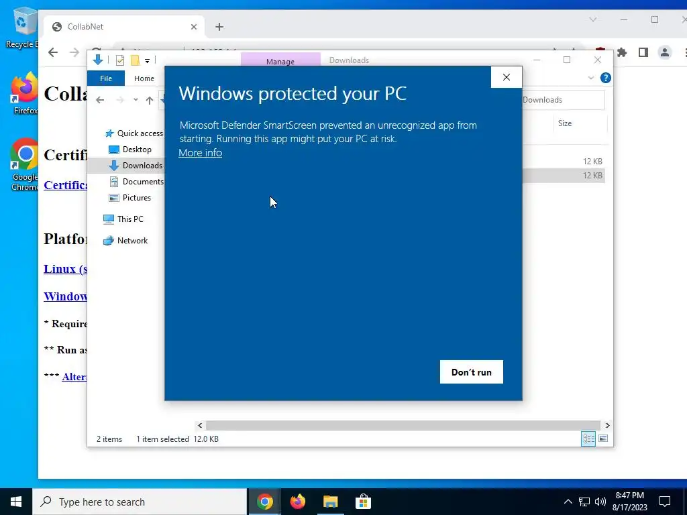Open the Chrome extensions puzzle icon
Screen dimensions: 687x515
click(x=622, y=52)
